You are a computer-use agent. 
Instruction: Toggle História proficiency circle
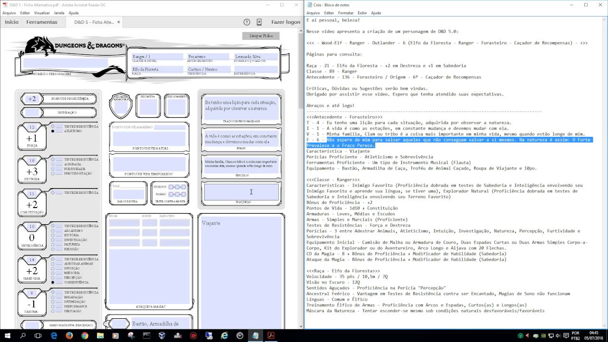pos(53,236)
